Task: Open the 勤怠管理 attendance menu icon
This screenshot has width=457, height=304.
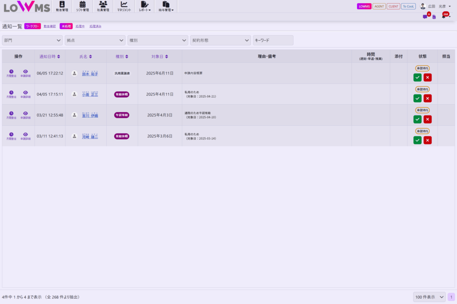Action: coord(62,6)
